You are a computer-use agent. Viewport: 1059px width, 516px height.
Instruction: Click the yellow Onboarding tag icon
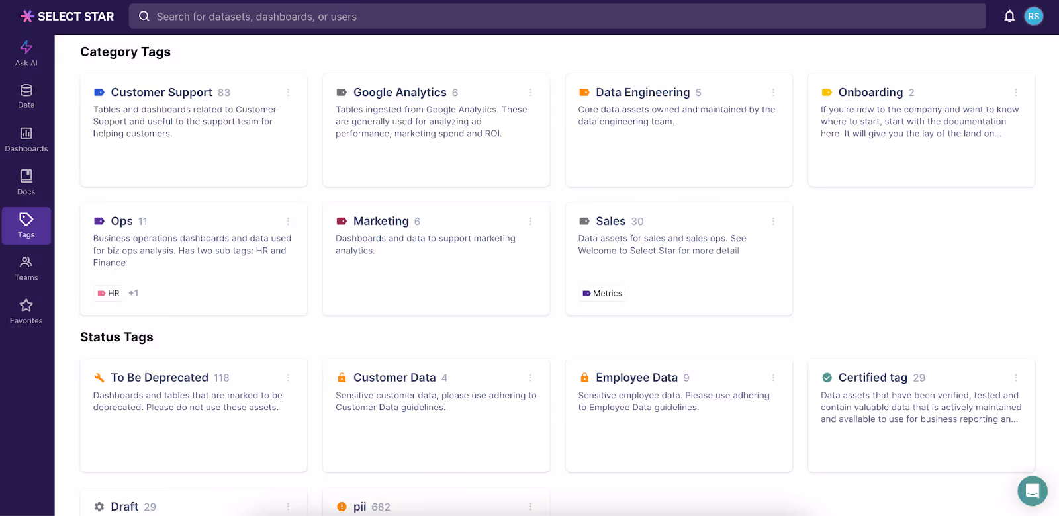[x=827, y=93]
